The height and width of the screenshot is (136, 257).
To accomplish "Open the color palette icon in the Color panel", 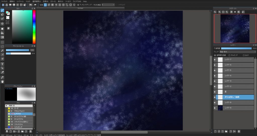I will (8, 28).
